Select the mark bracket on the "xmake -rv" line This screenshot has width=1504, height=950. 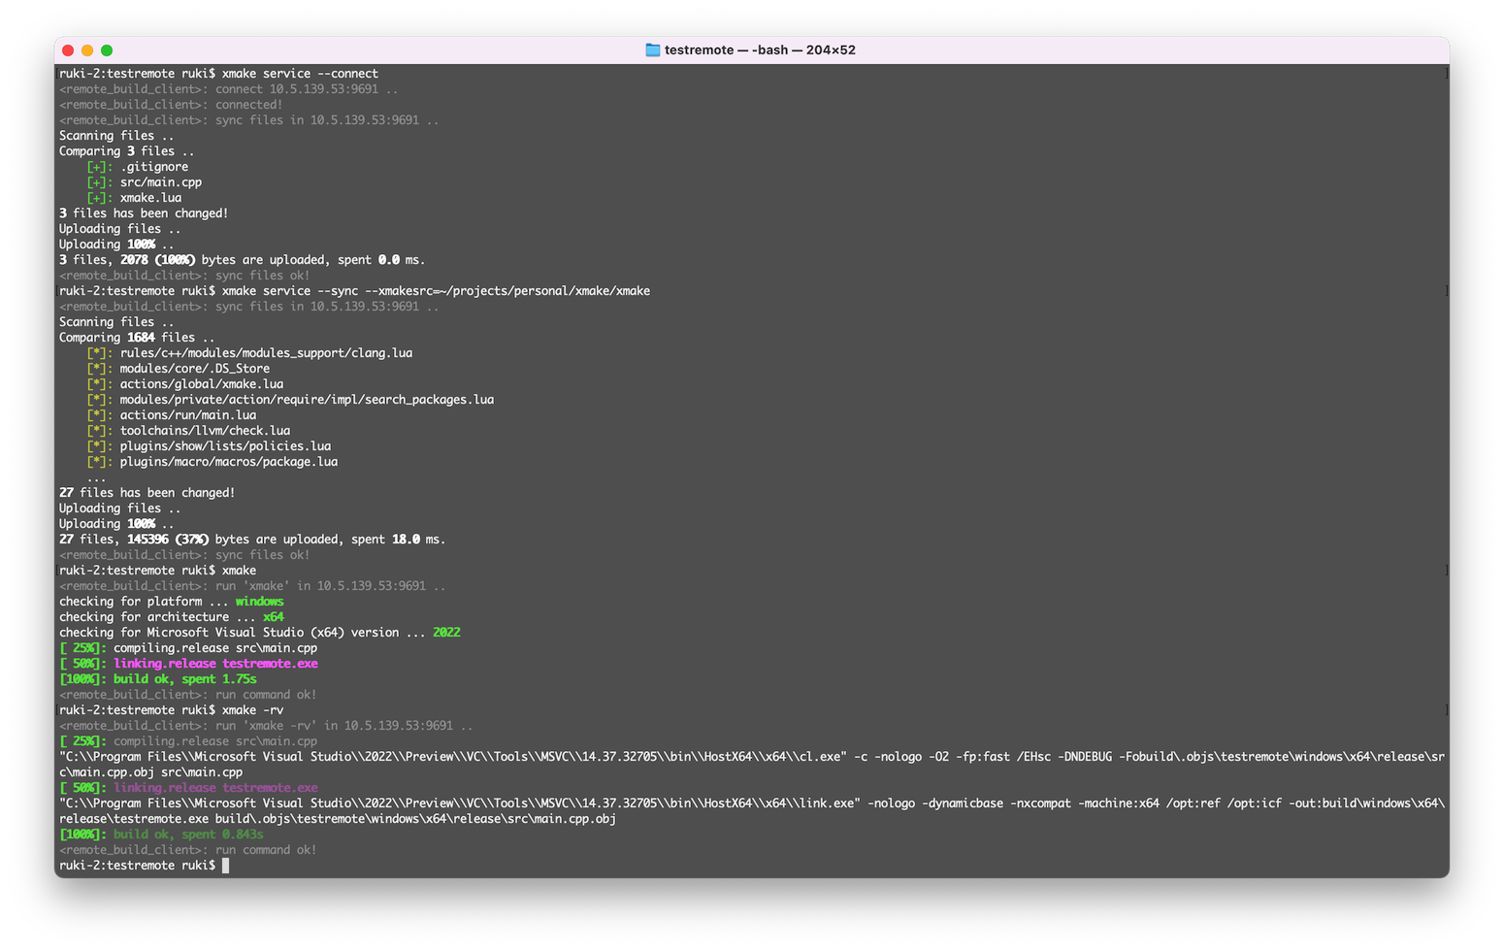point(1447,710)
